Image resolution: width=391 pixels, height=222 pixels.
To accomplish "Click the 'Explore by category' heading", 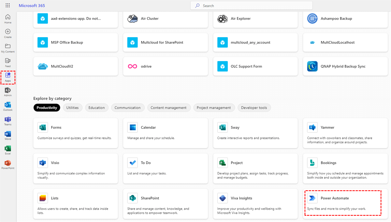I will coord(52,98).
